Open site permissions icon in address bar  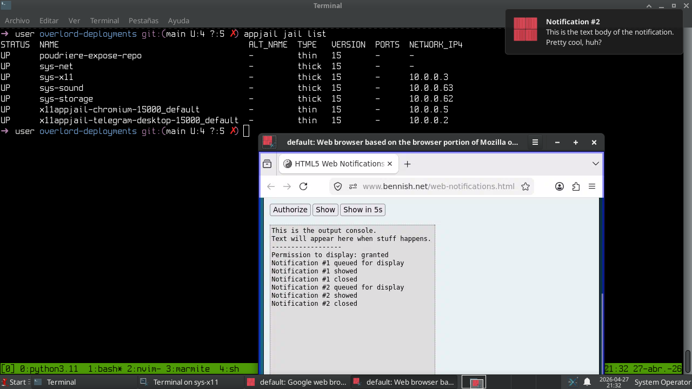[x=353, y=186]
